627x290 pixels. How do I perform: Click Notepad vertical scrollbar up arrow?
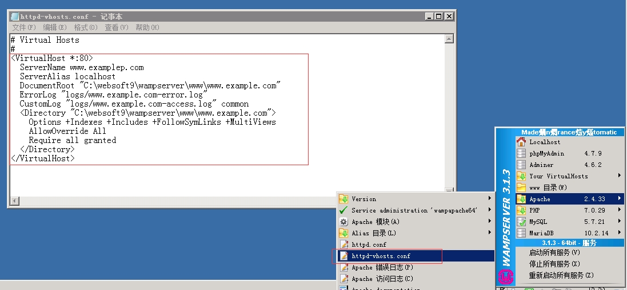click(449, 39)
